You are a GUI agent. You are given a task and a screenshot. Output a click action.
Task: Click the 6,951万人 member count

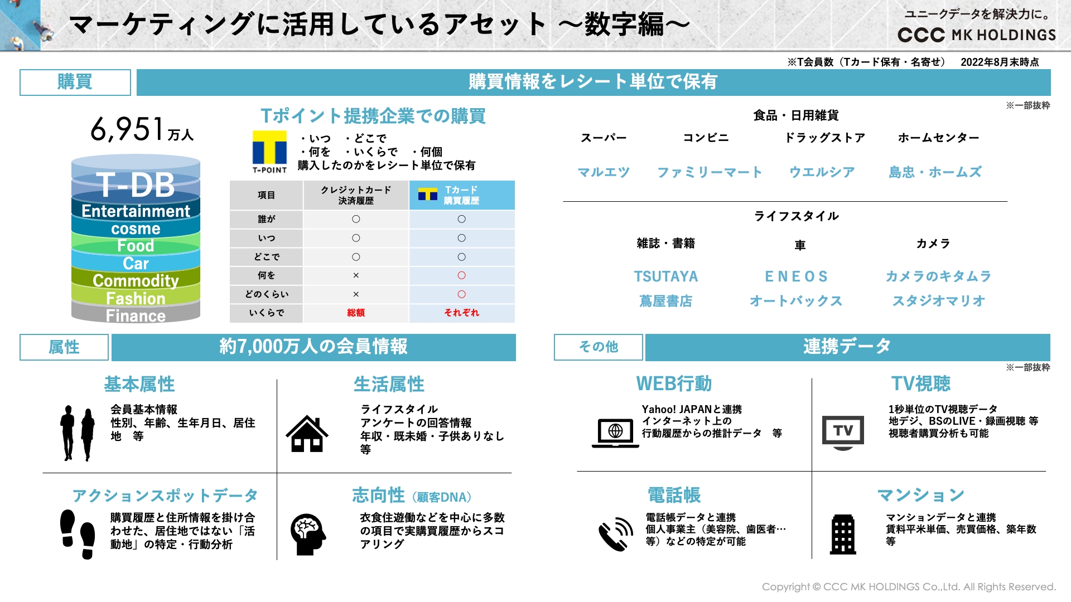pyautogui.click(x=142, y=129)
